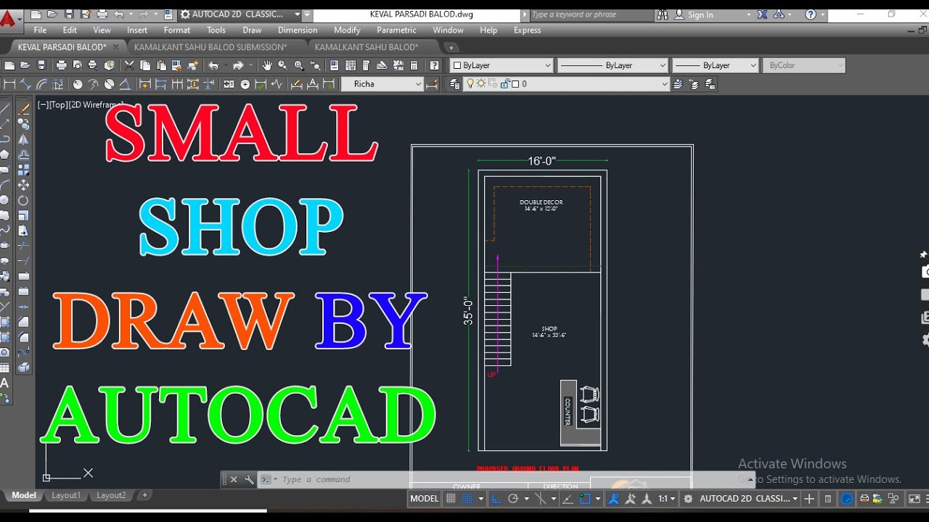Close the KEVAL PARSADI BALOD tab
Screen dimensions: 929x522
[115, 47]
